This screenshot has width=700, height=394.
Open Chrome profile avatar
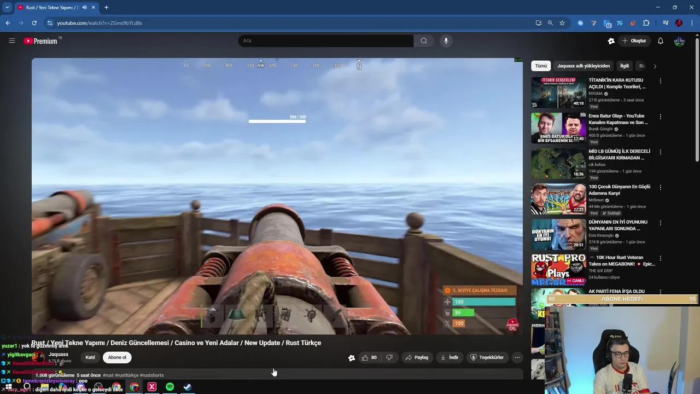[679, 23]
